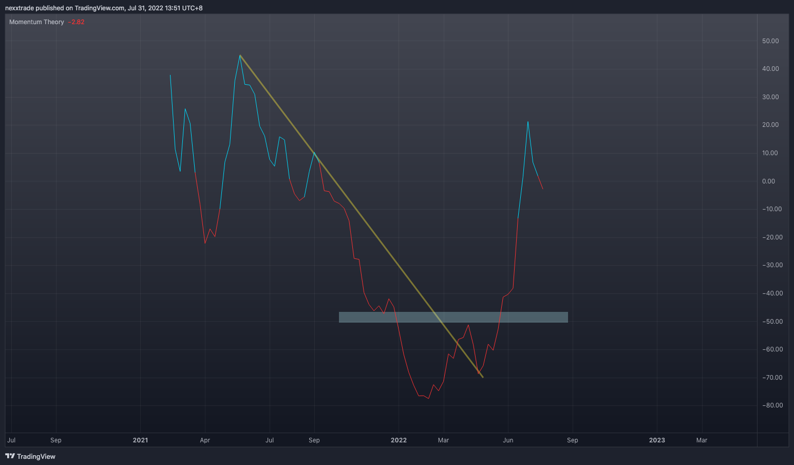Select the olive descending trendline
This screenshot has height=465, width=794.
click(361, 216)
